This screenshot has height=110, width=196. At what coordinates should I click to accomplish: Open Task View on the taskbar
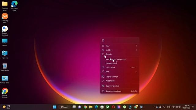[x=74, y=107]
